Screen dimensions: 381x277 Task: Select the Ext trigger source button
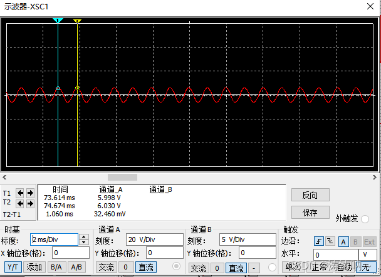(369, 241)
